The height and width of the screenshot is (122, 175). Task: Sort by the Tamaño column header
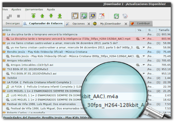(x=164, y=30)
